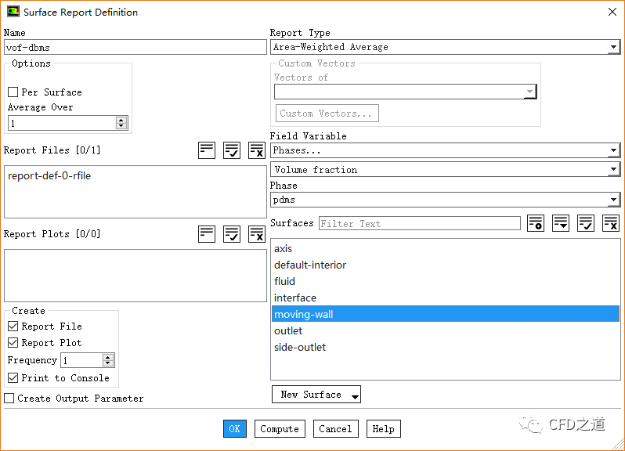The image size is (625, 451).
Task: Uncheck the Report Plot checkbox
Action: [13, 343]
